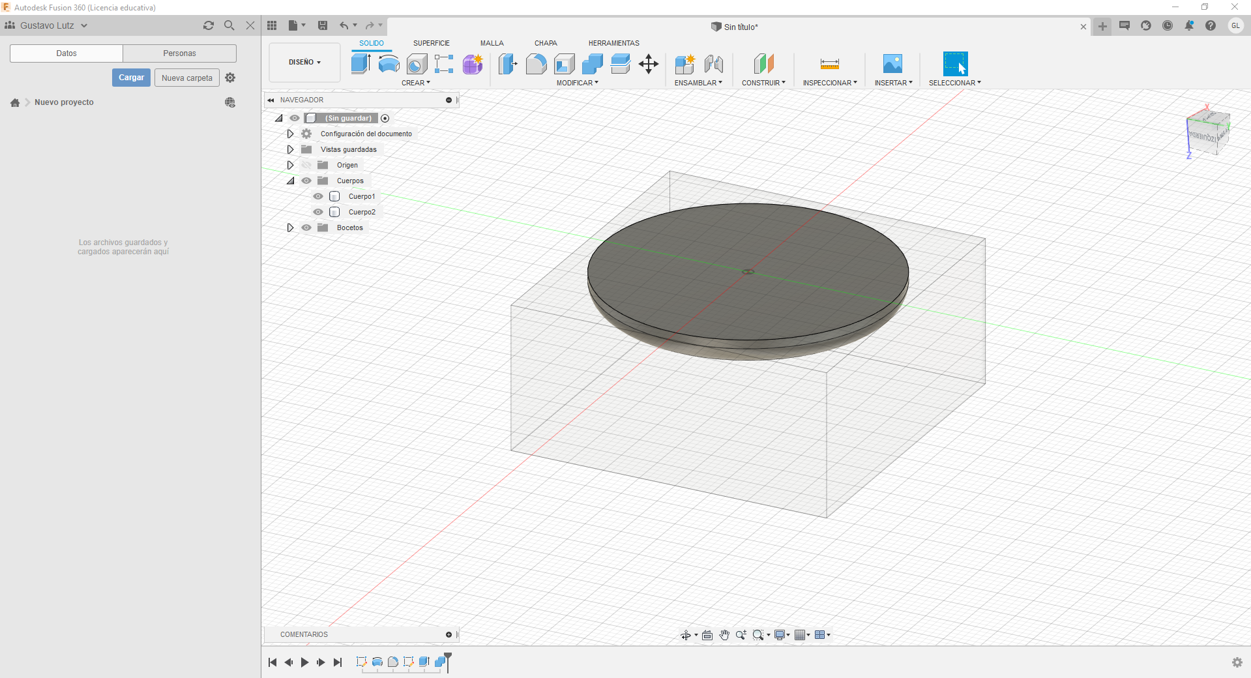Screen dimensions: 1251x678
Task: Click the ViewCube in the corner
Action: (x=1208, y=132)
